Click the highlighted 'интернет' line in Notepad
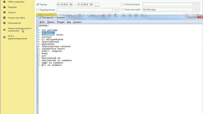The width and height of the screenshot is (203, 114). pos(48,32)
